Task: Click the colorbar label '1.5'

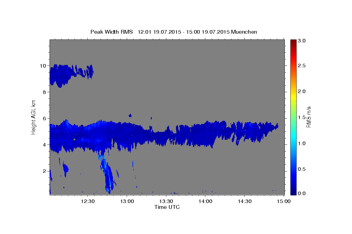Action: click(x=302, y=117)
